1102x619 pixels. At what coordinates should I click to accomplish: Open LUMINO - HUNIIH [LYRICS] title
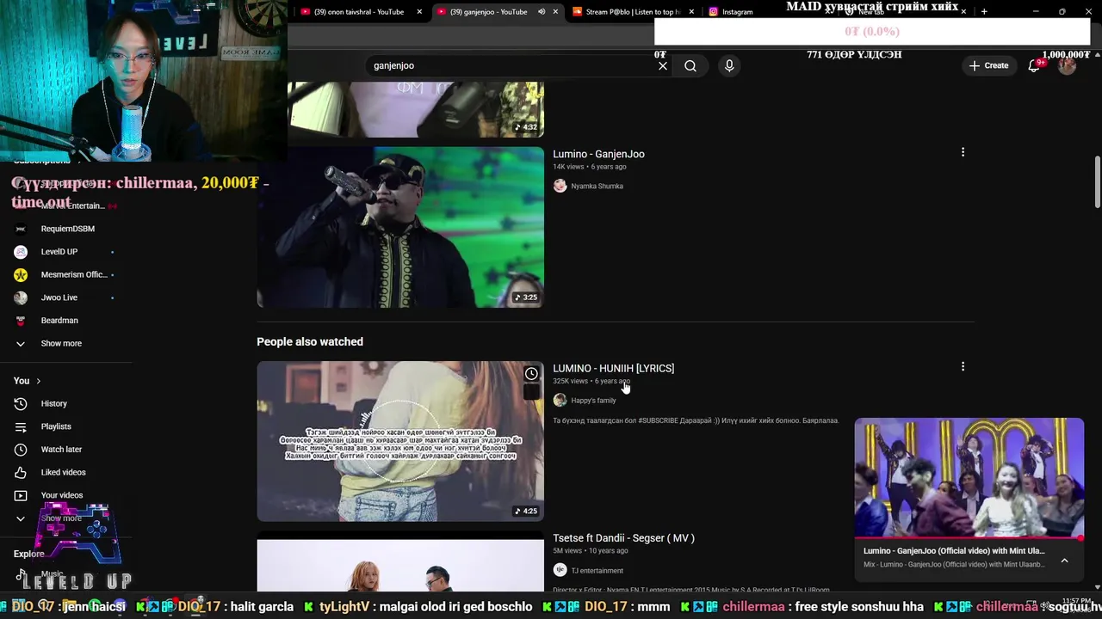coord(613,368)
